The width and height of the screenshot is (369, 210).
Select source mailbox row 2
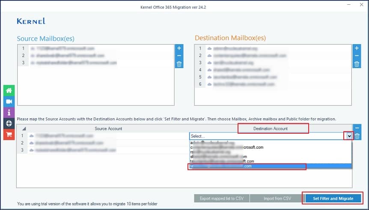coord(96,56)
